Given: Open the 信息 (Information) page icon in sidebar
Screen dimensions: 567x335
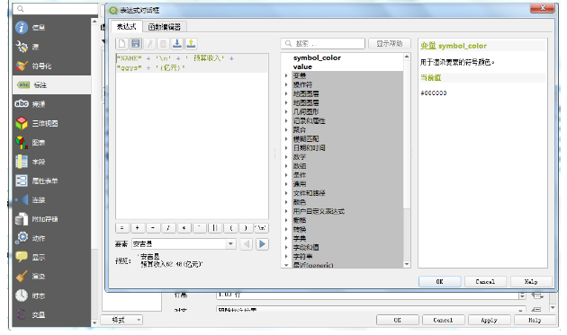Looking at the screenshot, I should 22,28.
